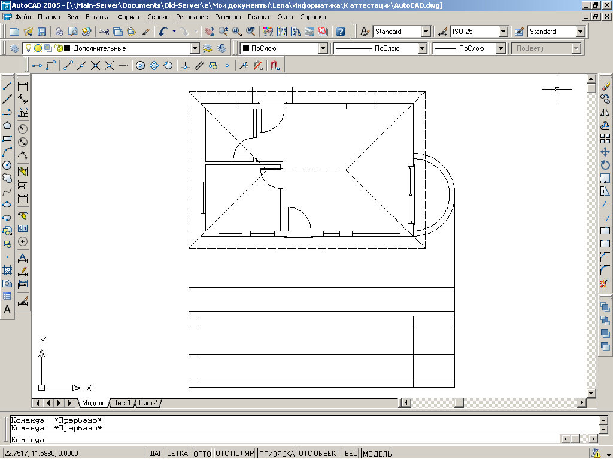The width and height of the screenshot is (613, 459).
Task: Click the МОДЕЛЬ status bar button
Action: click(377, 454)
